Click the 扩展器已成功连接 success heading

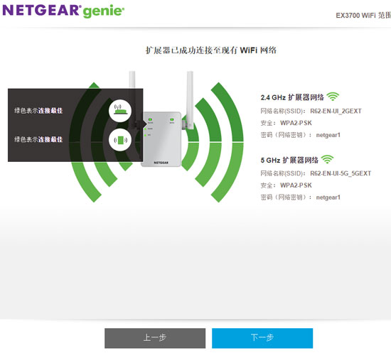pyautogui.click(x=211, y=50)
